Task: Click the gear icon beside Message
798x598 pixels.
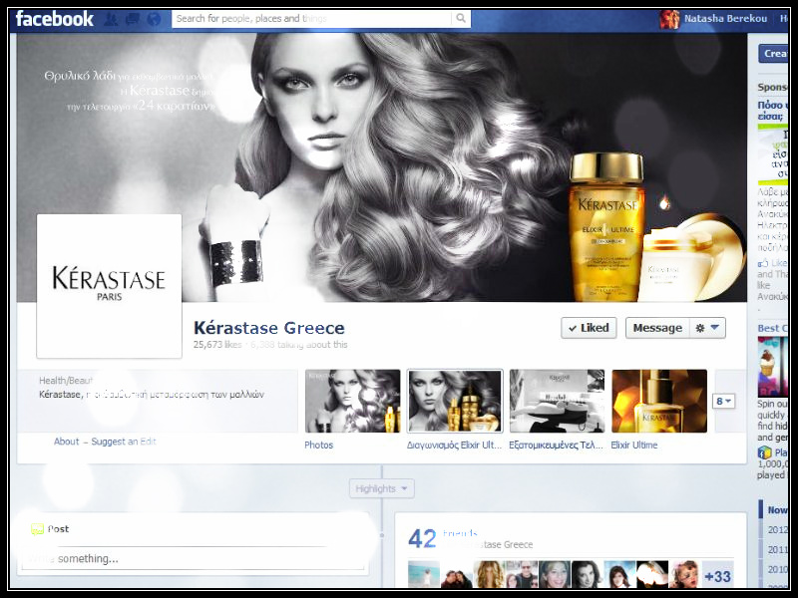Action: (x=700, y=328)
